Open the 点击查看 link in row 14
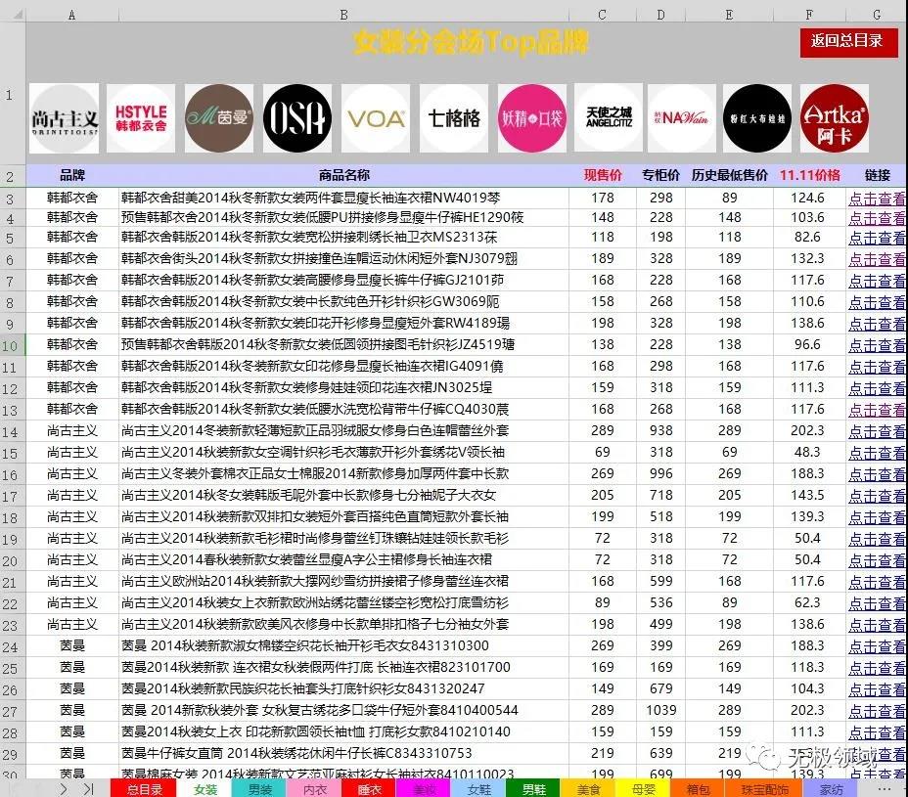Screen dimensions: 908x797 [877, 431]
